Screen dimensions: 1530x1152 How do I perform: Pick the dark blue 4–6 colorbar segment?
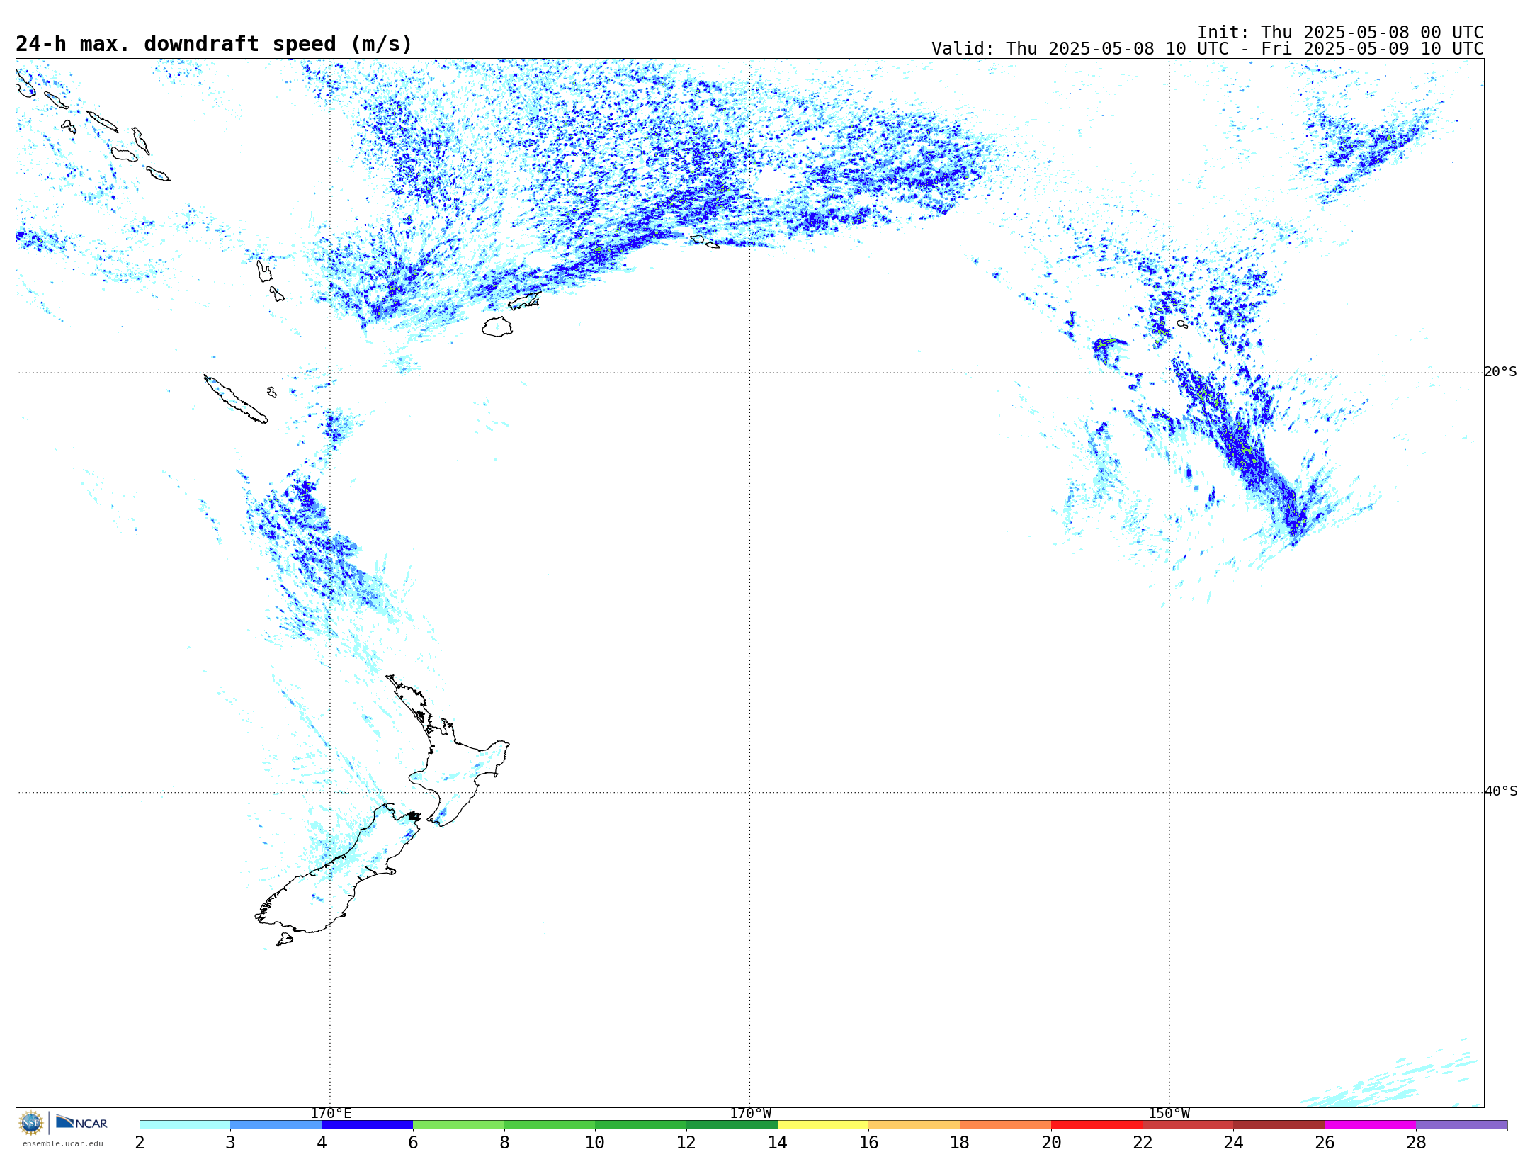point(367,1125)
